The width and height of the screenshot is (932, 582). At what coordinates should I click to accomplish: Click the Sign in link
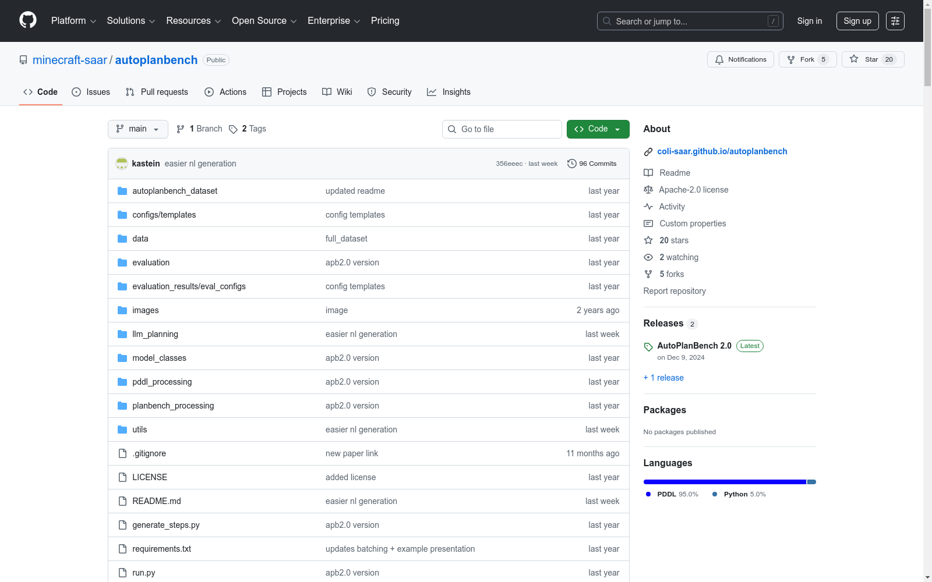coord(810,21)
